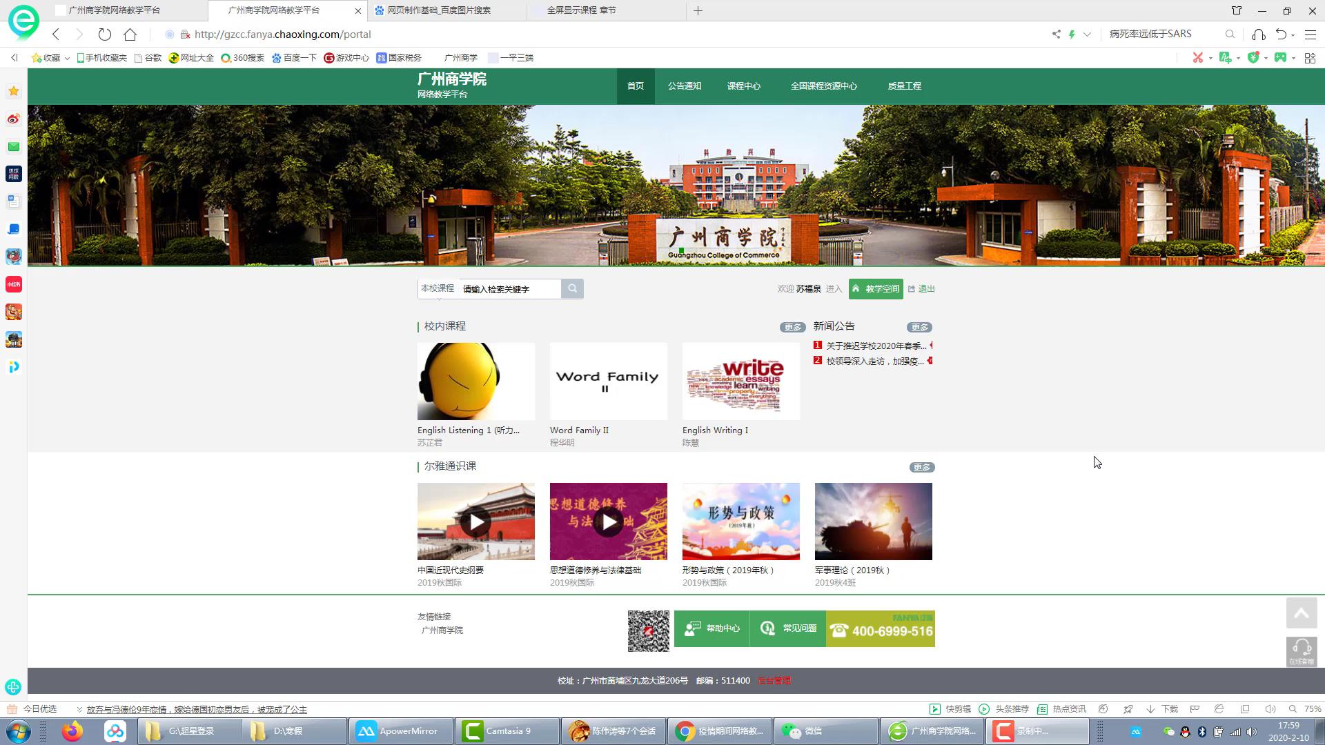Click the browser hamburger menu icon

click(1310, 34)
